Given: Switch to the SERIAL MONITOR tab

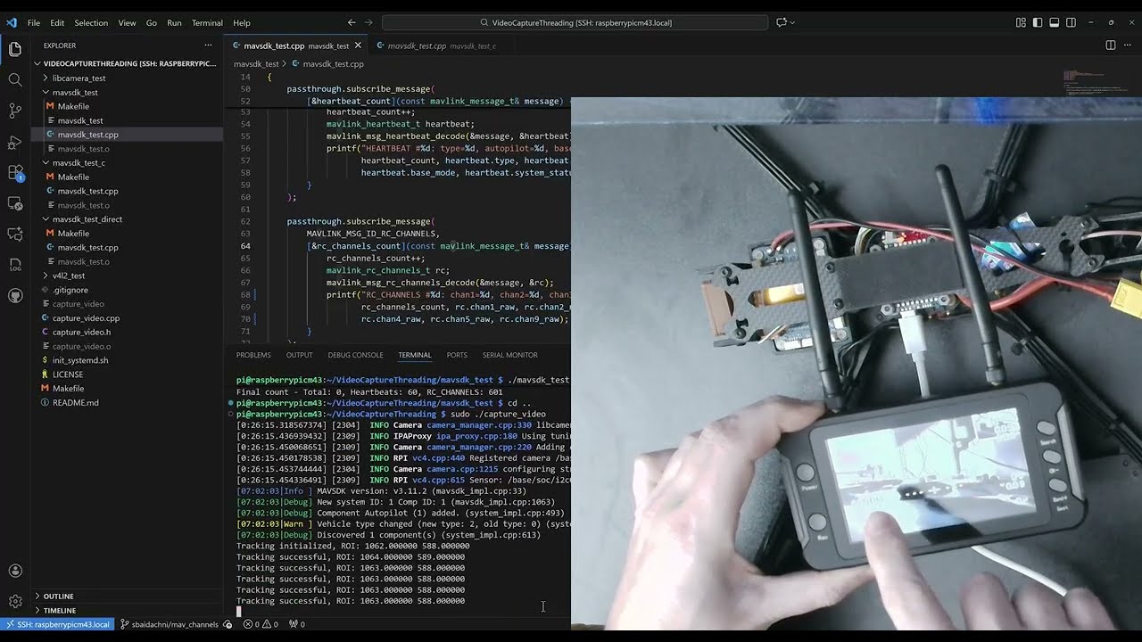Looking at the screenshot, I should click(x=509, y=355).
